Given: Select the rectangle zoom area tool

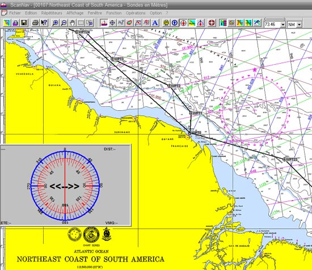Looking at the screenshot, I should coord(81,23).
